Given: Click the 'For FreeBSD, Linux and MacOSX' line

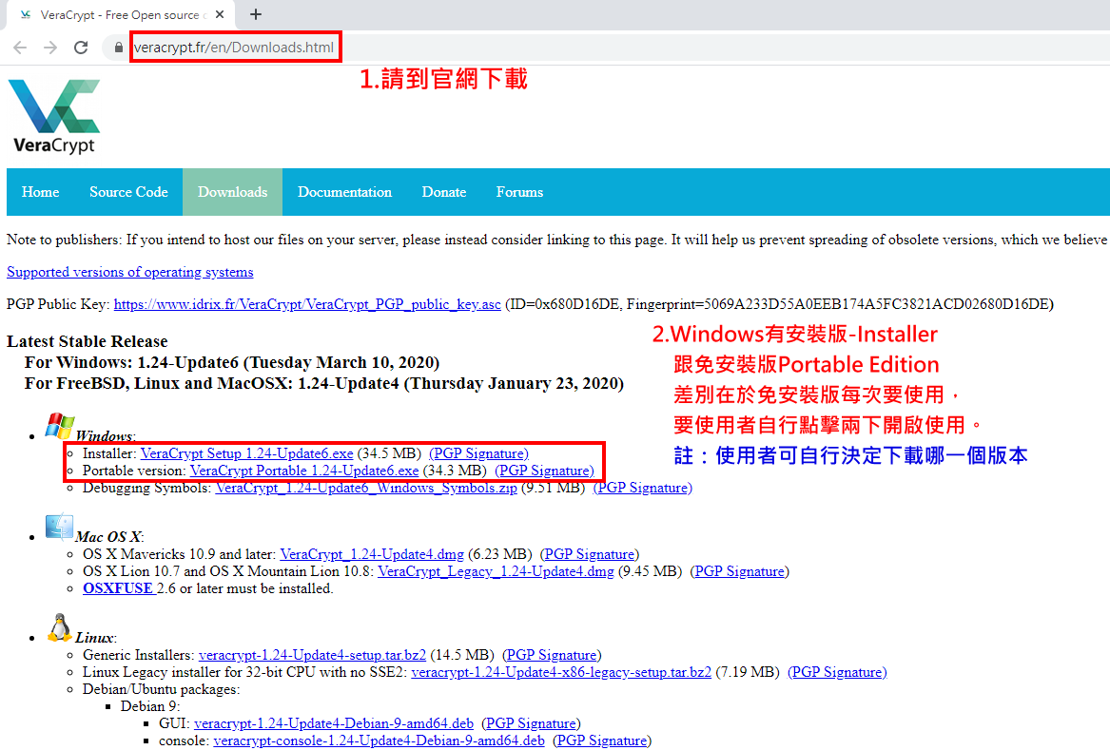Looking at the screenshot, I should click(x=323, y=383).
